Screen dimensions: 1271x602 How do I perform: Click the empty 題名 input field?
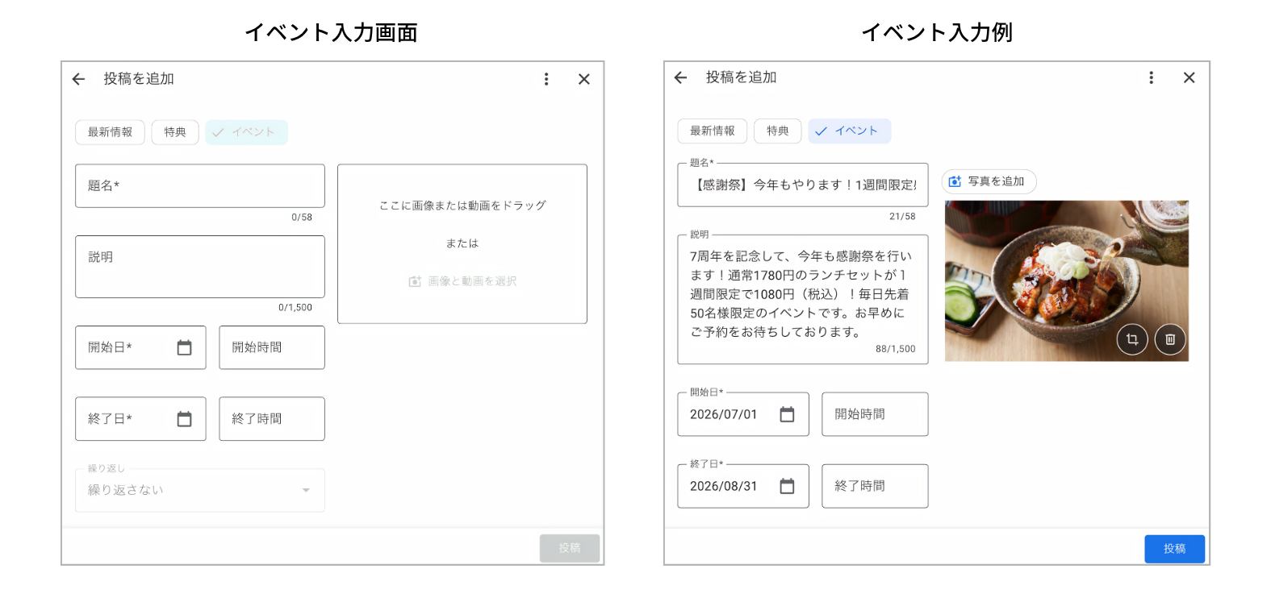[x=200, y=186]
